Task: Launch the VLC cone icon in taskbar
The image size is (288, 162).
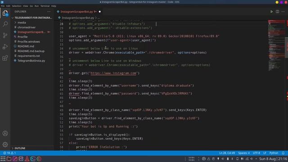Action: [x=27, y=159]
